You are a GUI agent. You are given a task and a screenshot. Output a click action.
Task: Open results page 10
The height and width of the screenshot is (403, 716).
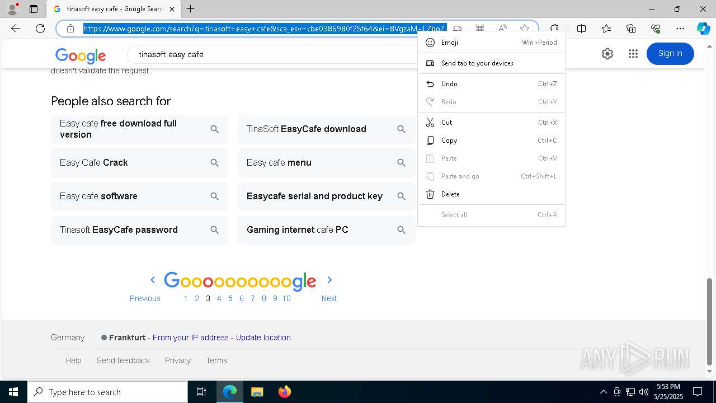click(x=286, y=298)
